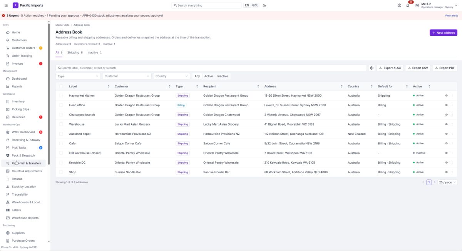This screenshot has width=462, height=251.
Task: Open Mei Lin user menu
Action: (x=437, y=5)
